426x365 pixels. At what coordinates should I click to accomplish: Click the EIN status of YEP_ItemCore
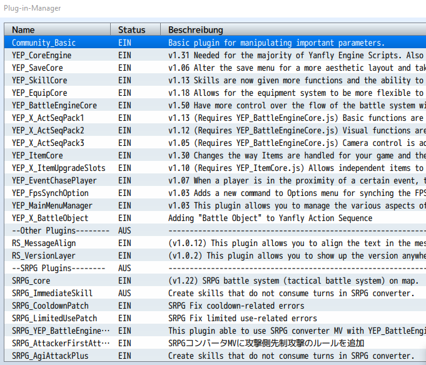point(124,155)
